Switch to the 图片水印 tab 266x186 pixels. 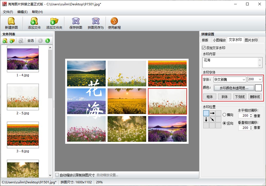[251, 40]
